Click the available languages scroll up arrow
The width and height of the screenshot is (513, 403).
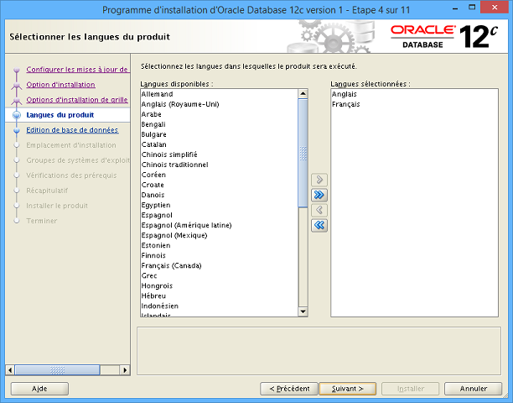[303, 94]
